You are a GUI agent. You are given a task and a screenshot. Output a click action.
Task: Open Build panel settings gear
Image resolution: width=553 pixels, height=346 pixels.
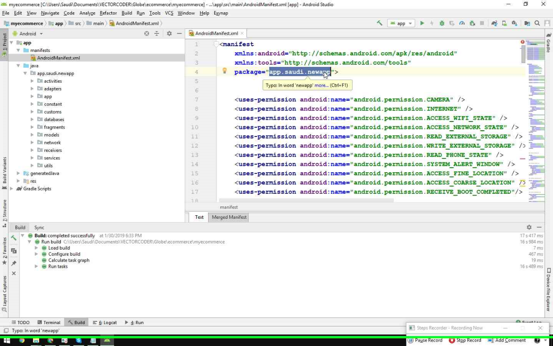[x=529, y=227]
